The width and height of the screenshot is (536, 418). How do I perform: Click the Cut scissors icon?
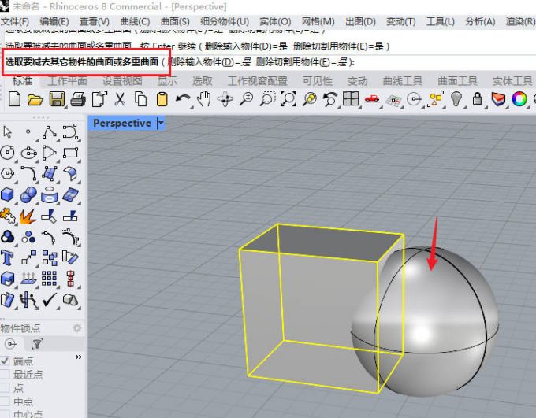tap(120, 99)
